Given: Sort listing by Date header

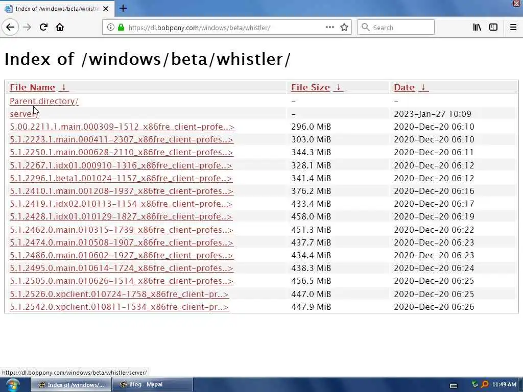Looking at the screenshot, I should click(404, 87).
